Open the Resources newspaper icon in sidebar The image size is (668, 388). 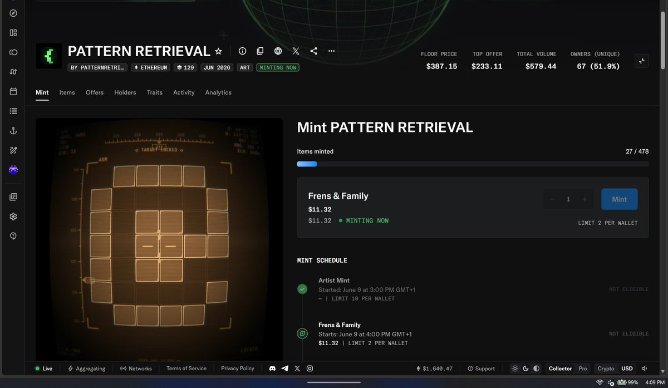point(13,197)
